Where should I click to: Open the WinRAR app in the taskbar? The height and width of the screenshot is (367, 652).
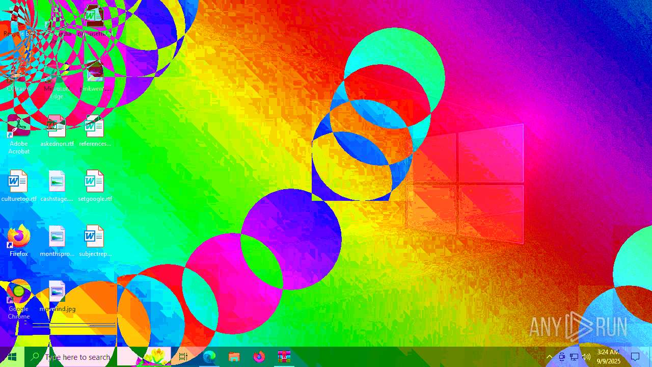point(284,357)
